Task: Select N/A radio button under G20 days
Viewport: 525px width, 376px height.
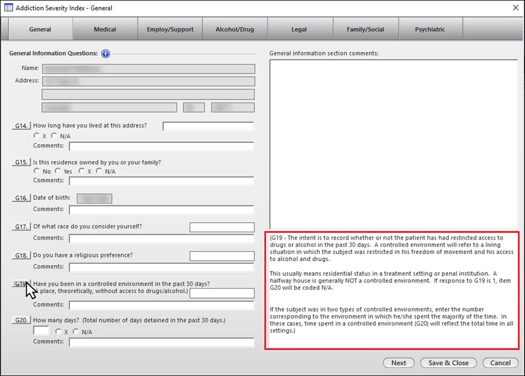Action: (76, 332)
